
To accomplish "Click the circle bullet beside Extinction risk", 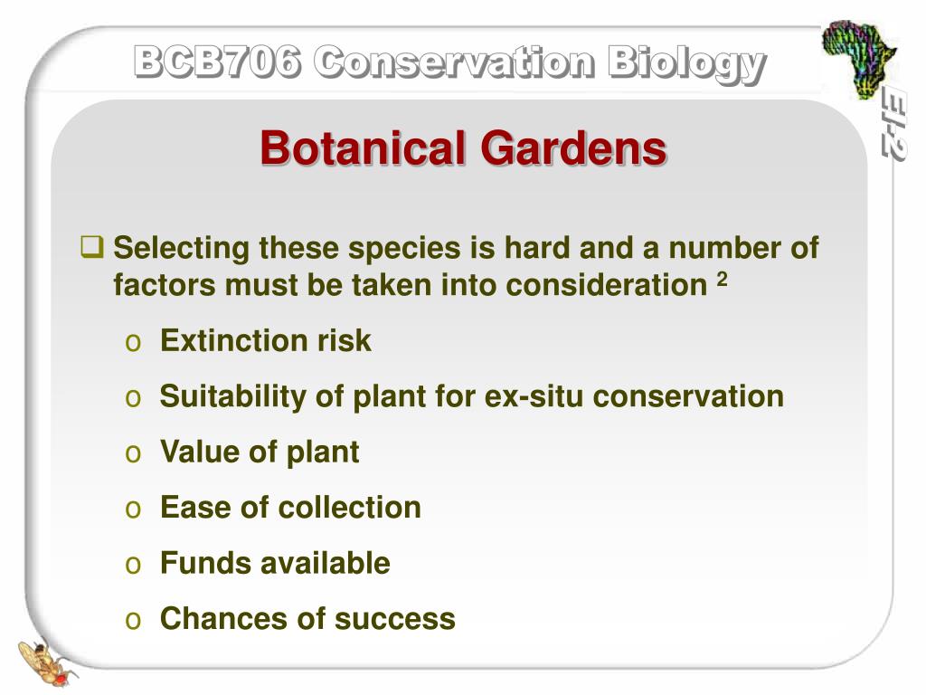I will 133,343.
